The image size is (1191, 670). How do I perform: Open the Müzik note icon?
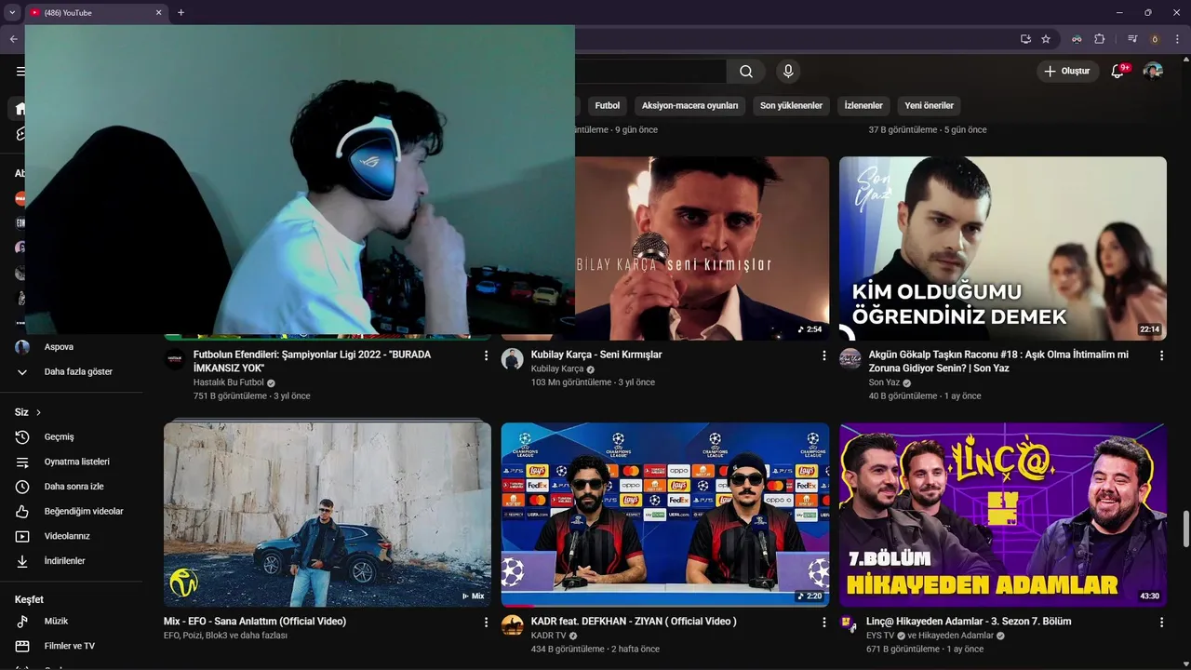(x=22, y=622)
